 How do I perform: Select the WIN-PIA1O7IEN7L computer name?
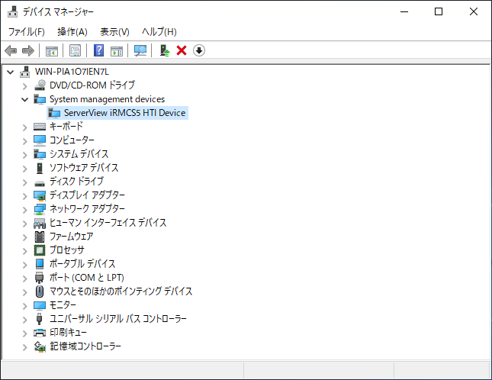click(x=72, y=72)
